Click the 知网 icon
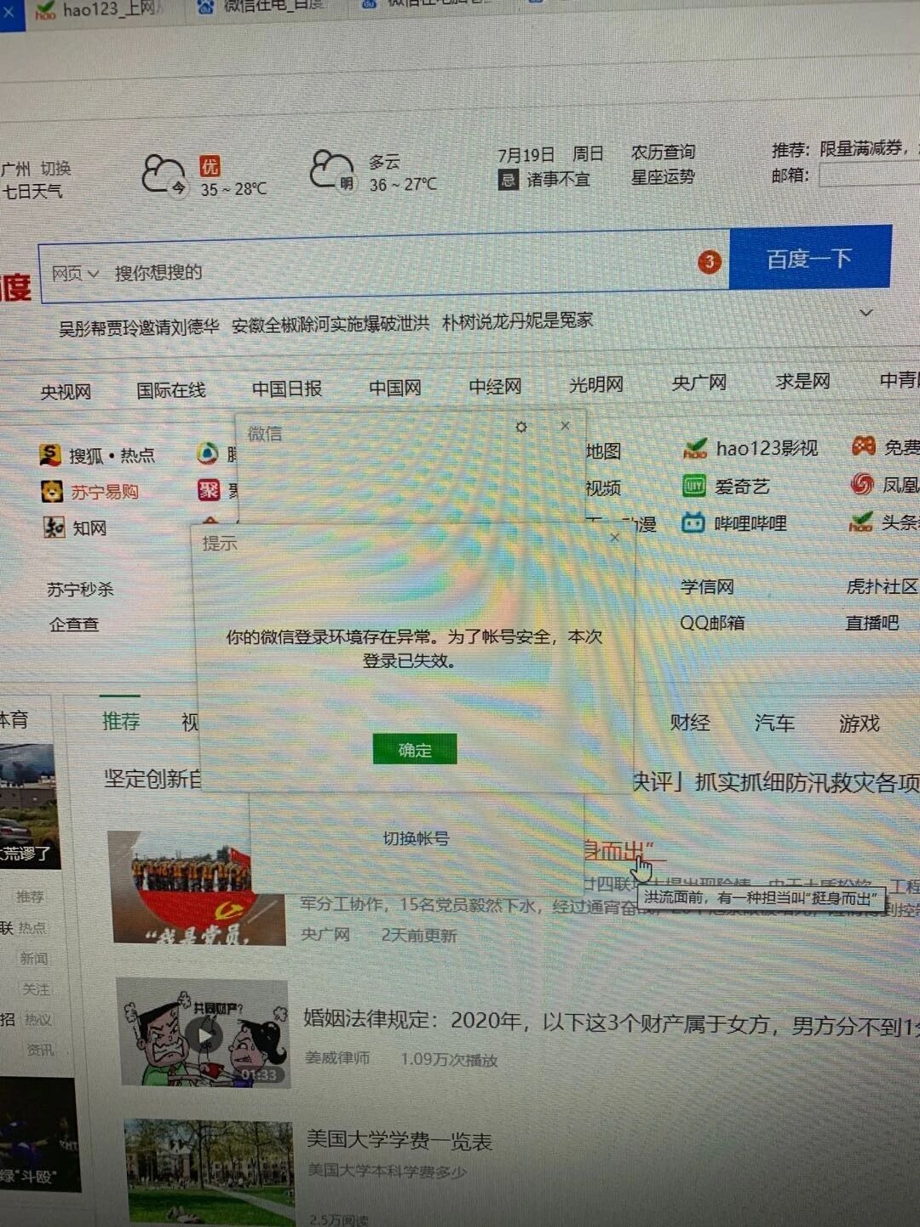Image resolution: width=920 pixels, height=1227 pixels. pyautogui.click(x=55, y=527)
